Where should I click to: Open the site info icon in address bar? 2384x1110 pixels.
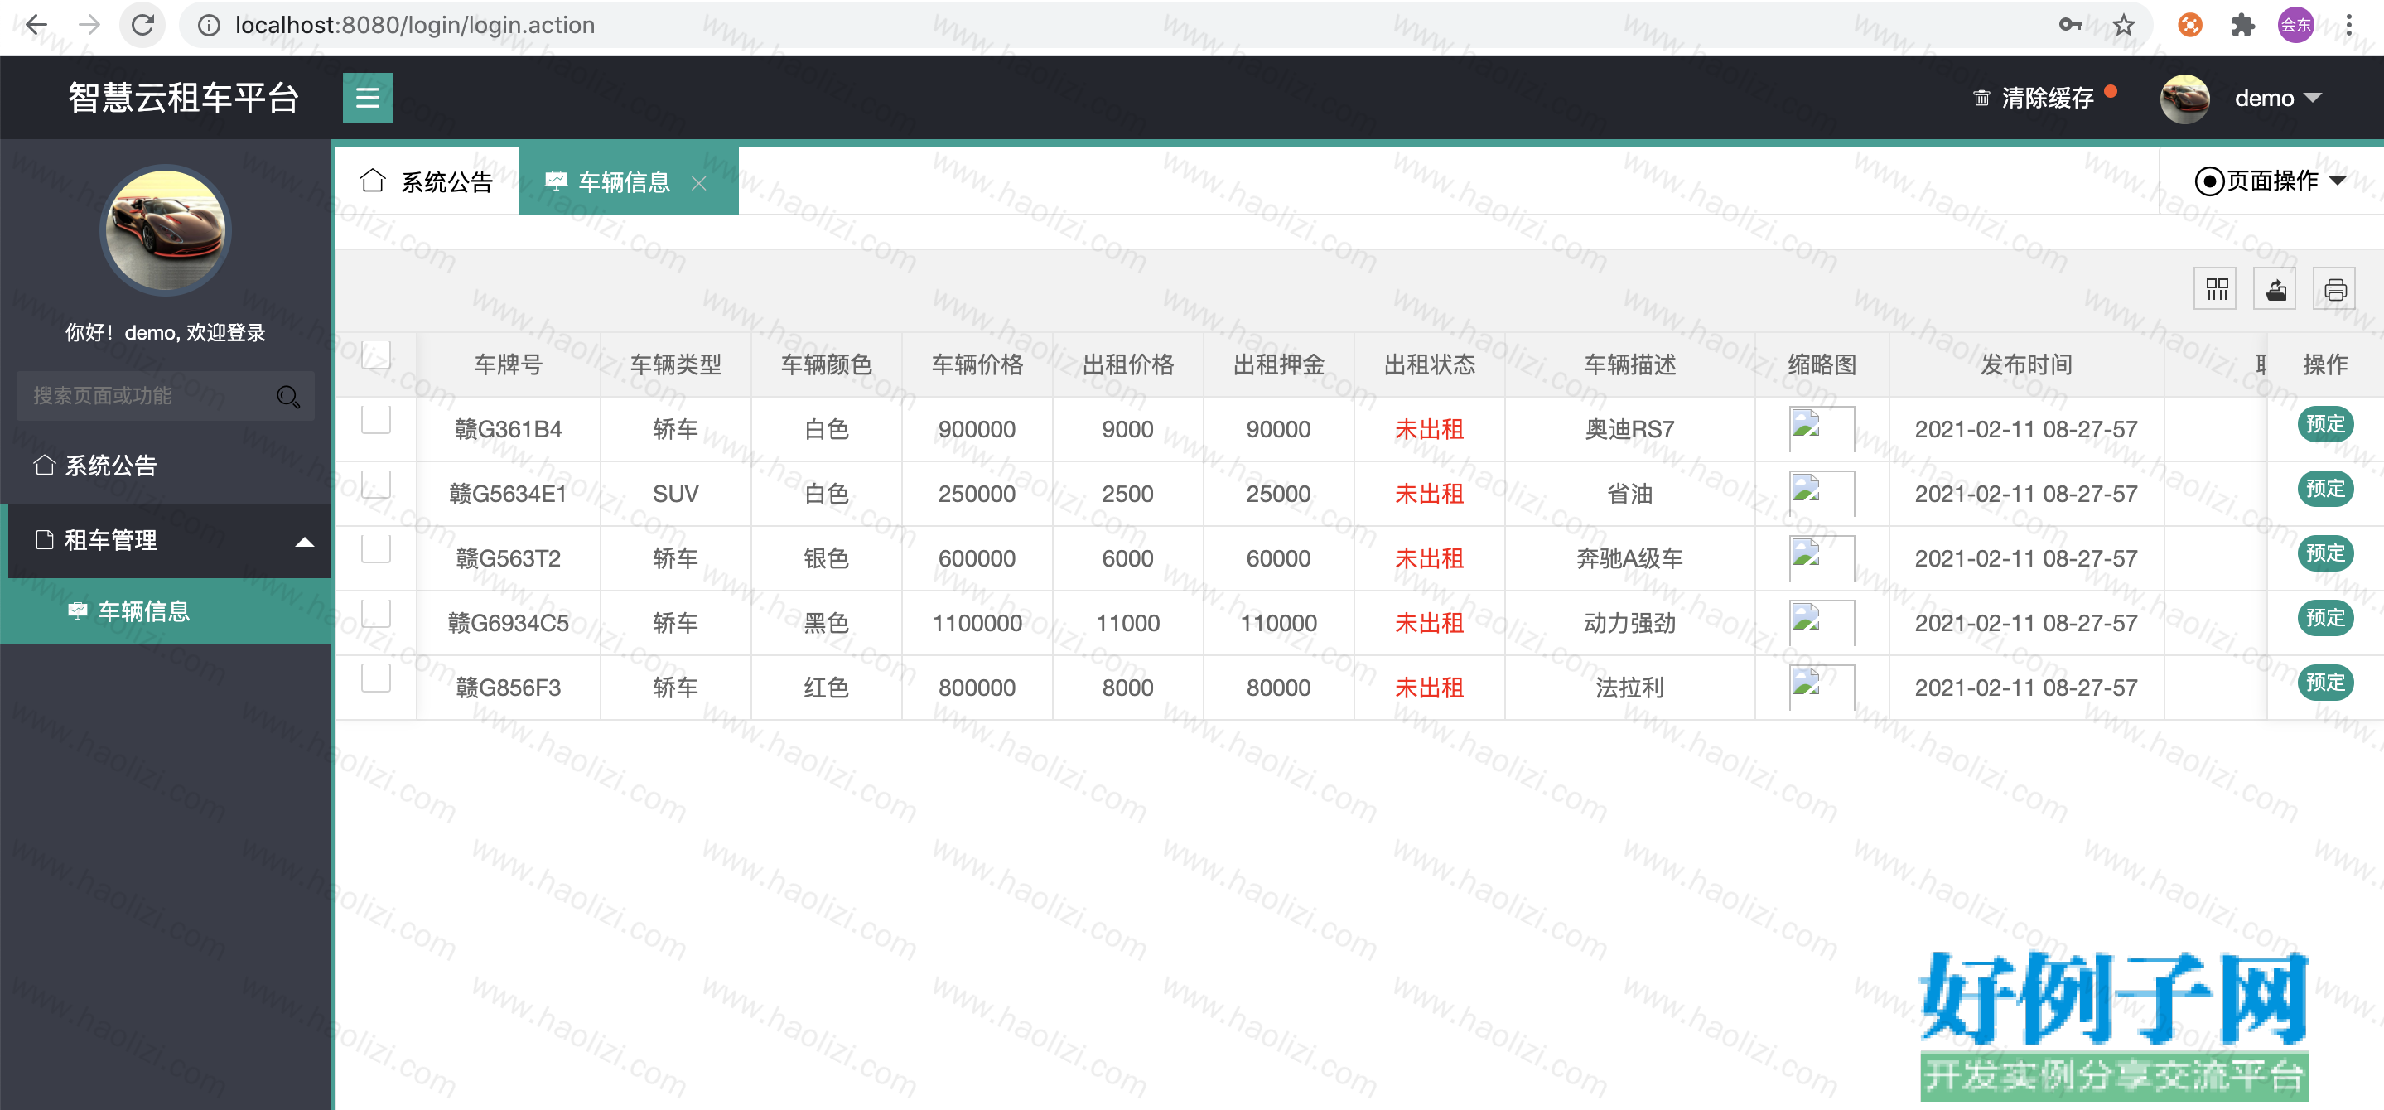click(209, 25)
